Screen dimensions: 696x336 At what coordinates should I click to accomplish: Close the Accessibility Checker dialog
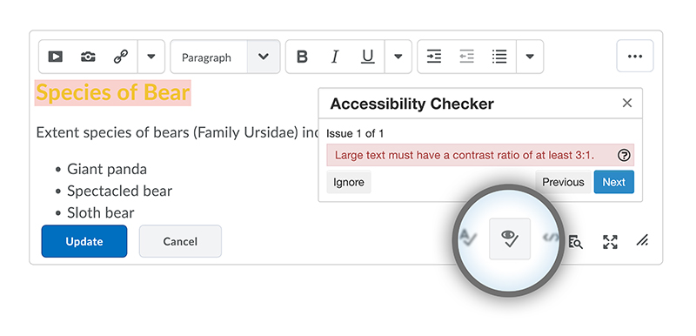coord(626,103)
